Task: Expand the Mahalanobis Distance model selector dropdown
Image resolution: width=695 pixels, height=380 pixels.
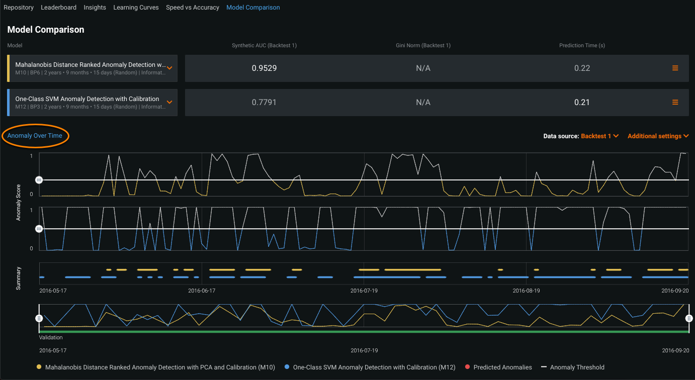Action: 169,68
